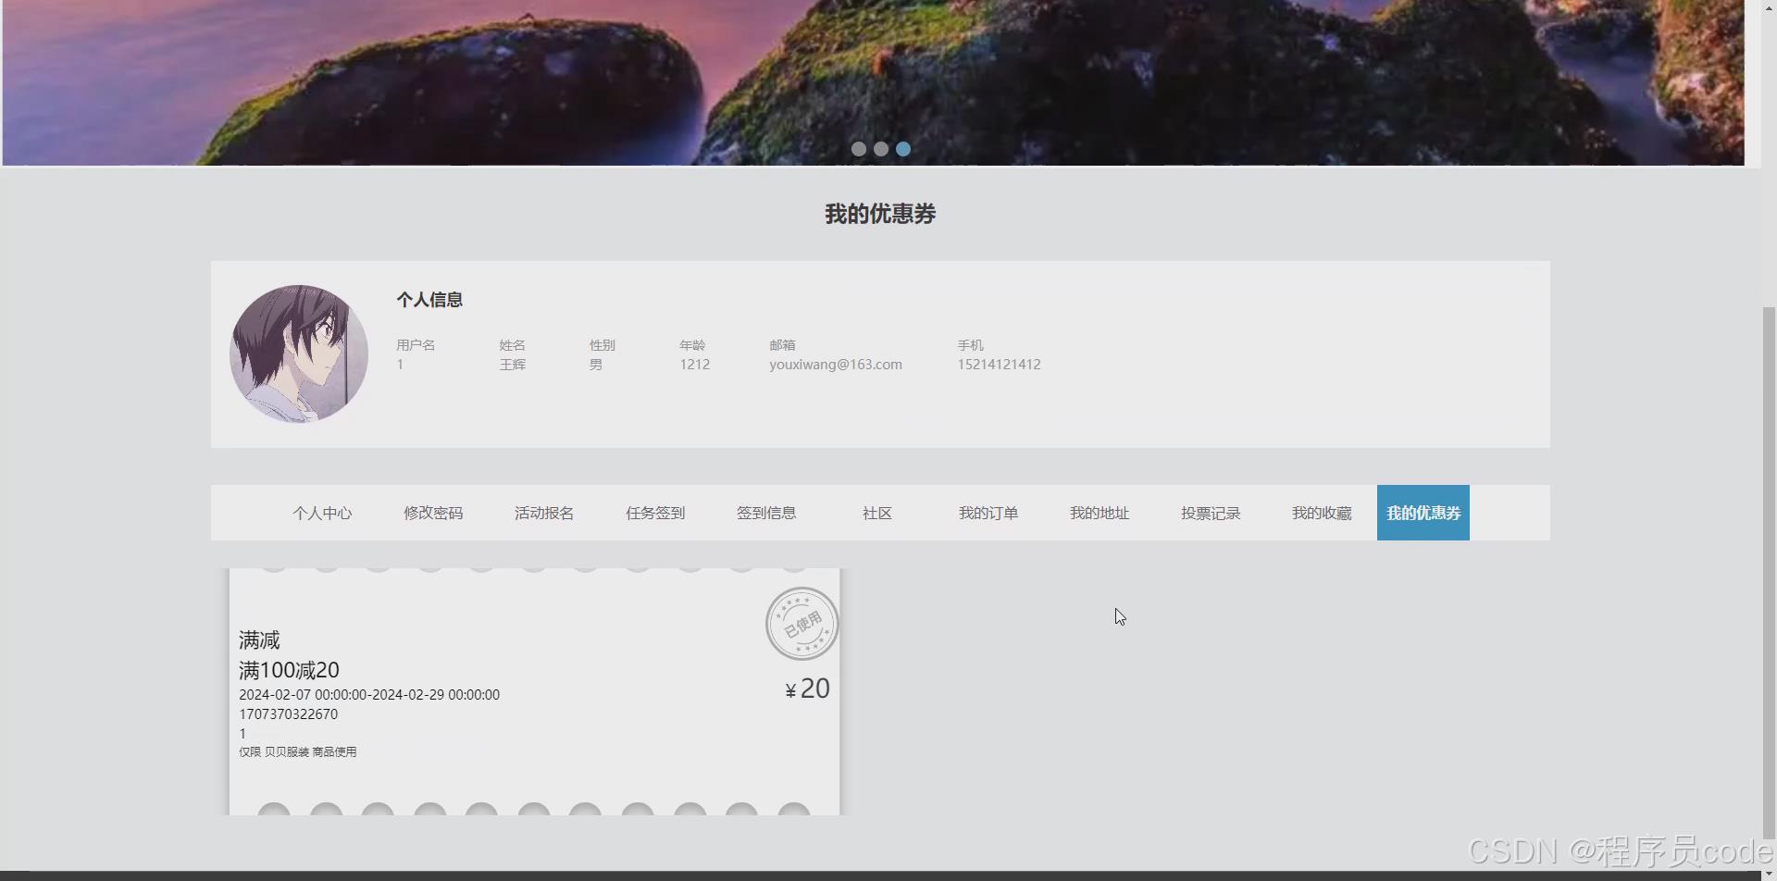Click the email youxiwang@163.com
The image size is (1777, 881).
tap(835, 364)
